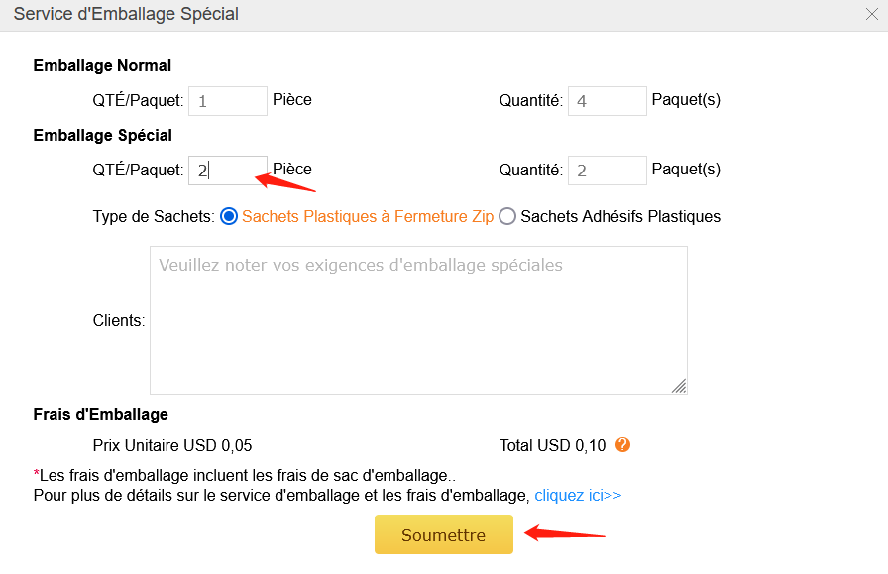The width and height of the screenshot is (888, 574).
Task: Submit the form with the Soumettre button
Action: click(444, 534)
